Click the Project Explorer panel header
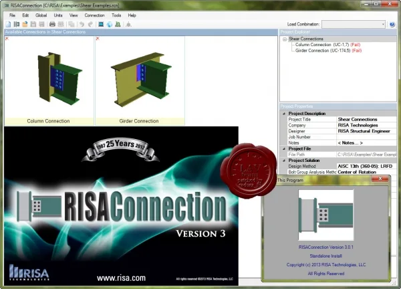Image resolution: width=401 pixels, height=289 pixels. tap(338, 32)
